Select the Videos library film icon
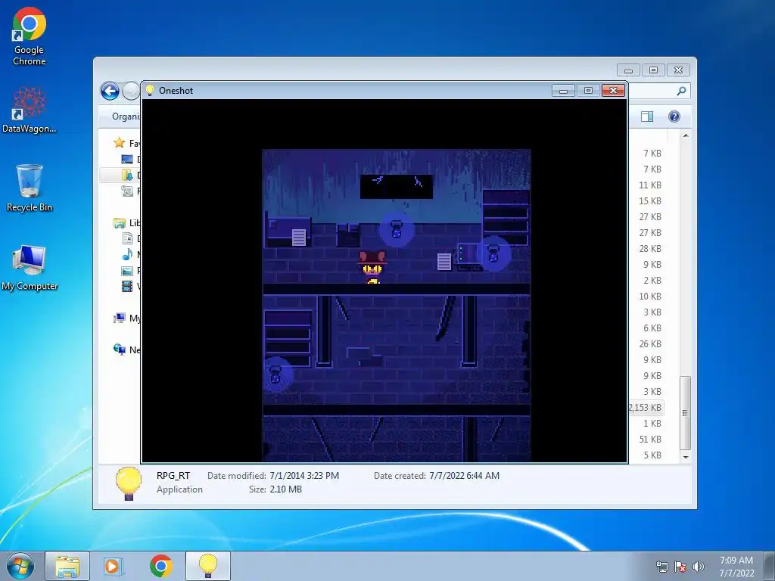 (127, 286)
